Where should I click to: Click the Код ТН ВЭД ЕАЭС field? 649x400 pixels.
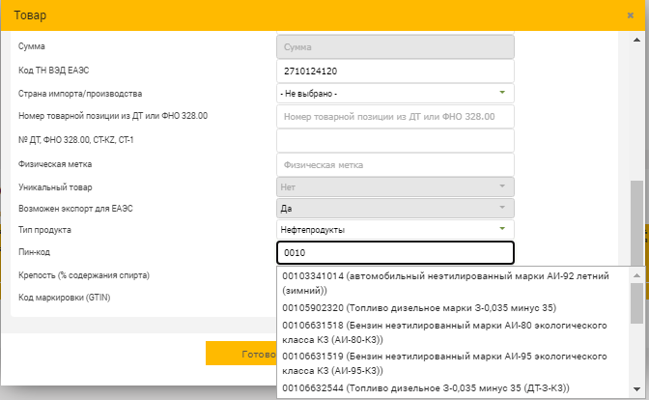click(395, 71)
